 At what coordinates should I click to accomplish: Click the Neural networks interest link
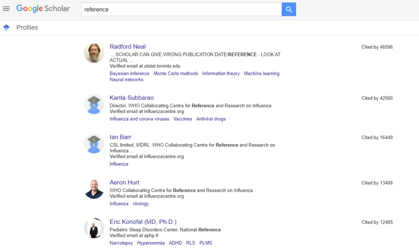(x=126, y=80)
